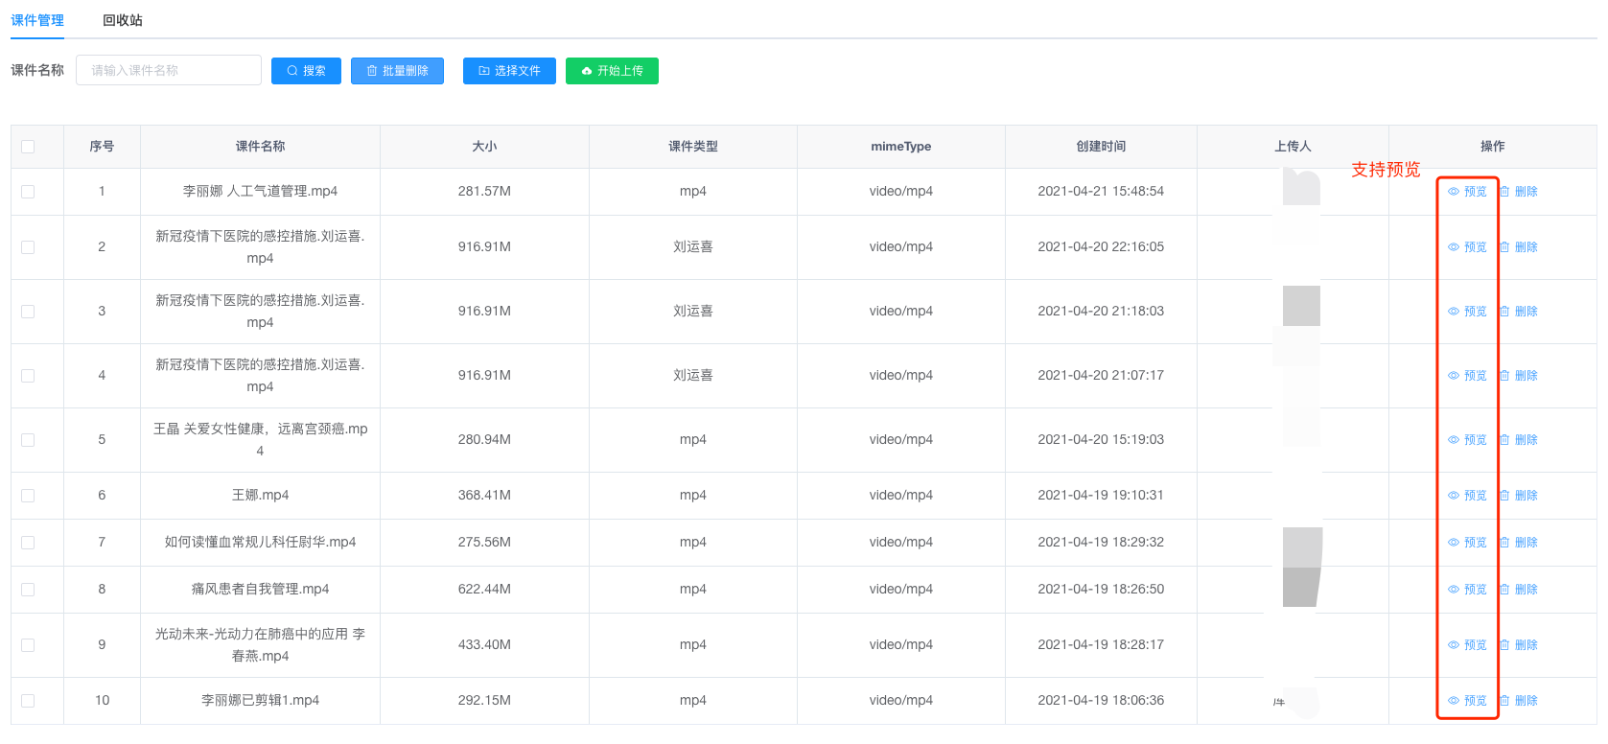Focus the 课件名称 search input field
Viewport: 1608px width, 744px height.
tap(169, 70)
